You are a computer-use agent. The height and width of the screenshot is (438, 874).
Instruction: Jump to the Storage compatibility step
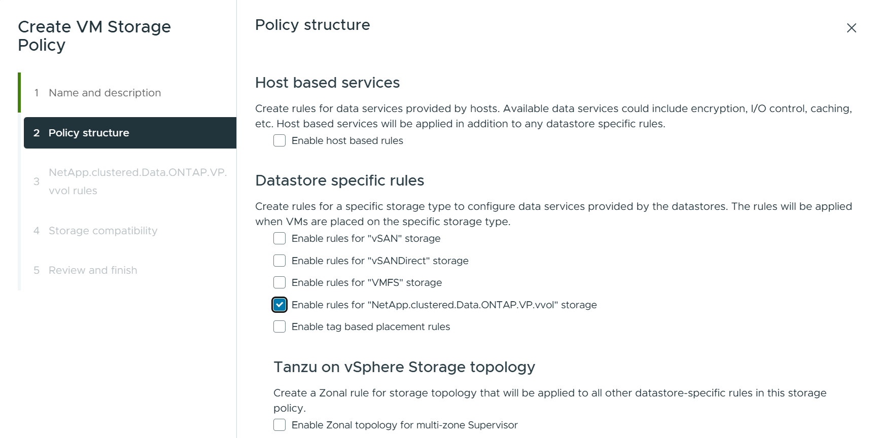coord(103,231)
